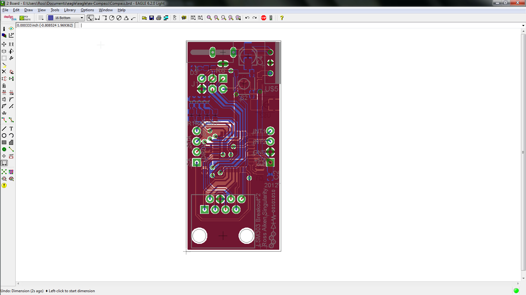
Task: Activate the Route tool for manual routing
Action: [x=4, y=120]
